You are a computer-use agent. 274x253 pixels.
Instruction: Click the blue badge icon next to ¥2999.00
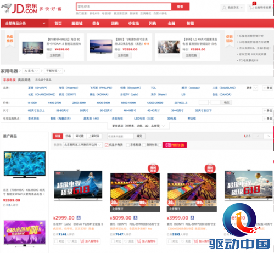tap(79, 218)
